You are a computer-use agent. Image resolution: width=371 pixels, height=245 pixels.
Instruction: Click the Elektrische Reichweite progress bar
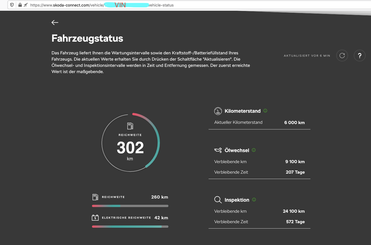coord(130,227)
